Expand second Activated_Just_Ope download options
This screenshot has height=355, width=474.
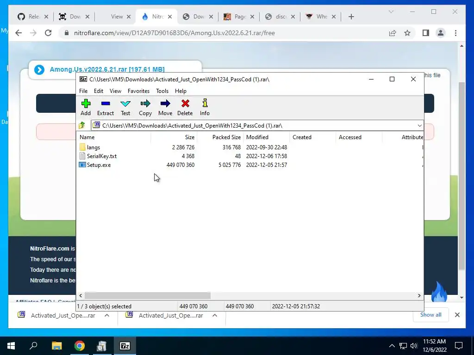215,315
